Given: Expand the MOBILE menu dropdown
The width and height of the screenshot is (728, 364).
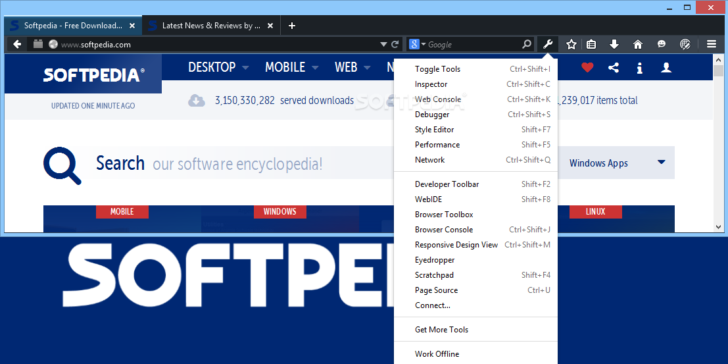Looking at the screenshot, I should 315,68.
